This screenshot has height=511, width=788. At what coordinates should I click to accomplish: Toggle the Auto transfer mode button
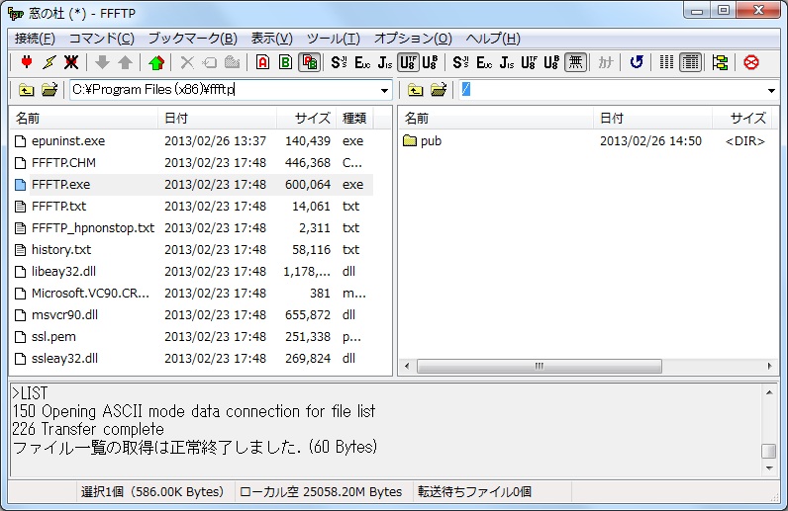point(310,62)
